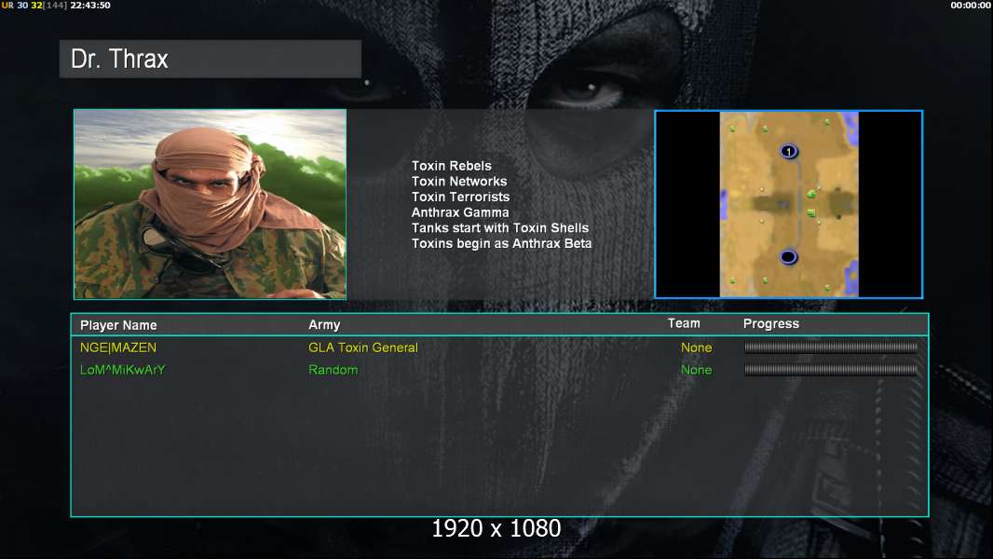Click NGE|MAZEN's loading progress bar
993x559 pixels.
point(831,347)
